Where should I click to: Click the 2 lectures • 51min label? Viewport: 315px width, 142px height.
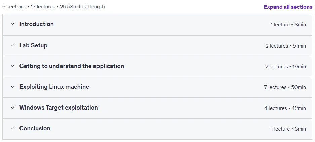click(x=286, y=46)
